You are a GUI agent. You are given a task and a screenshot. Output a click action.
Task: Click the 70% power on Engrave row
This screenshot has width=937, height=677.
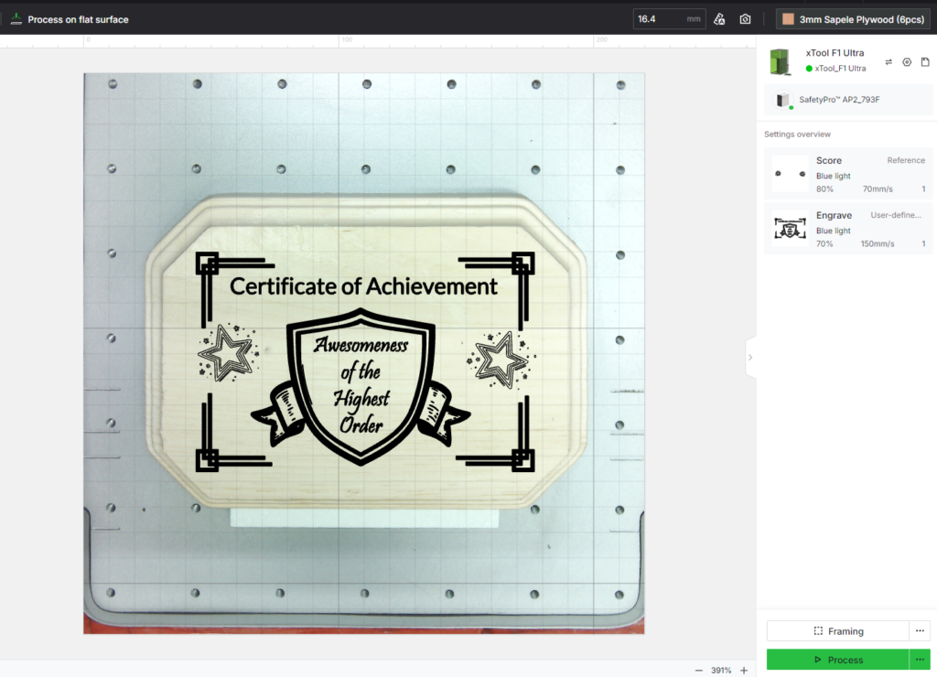pos(824,243)
